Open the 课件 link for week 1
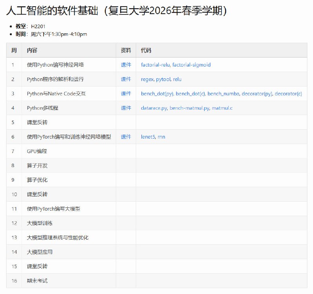The width and height of the screenshot is (313, 294). pyautogui.click(x=125, y=64)
